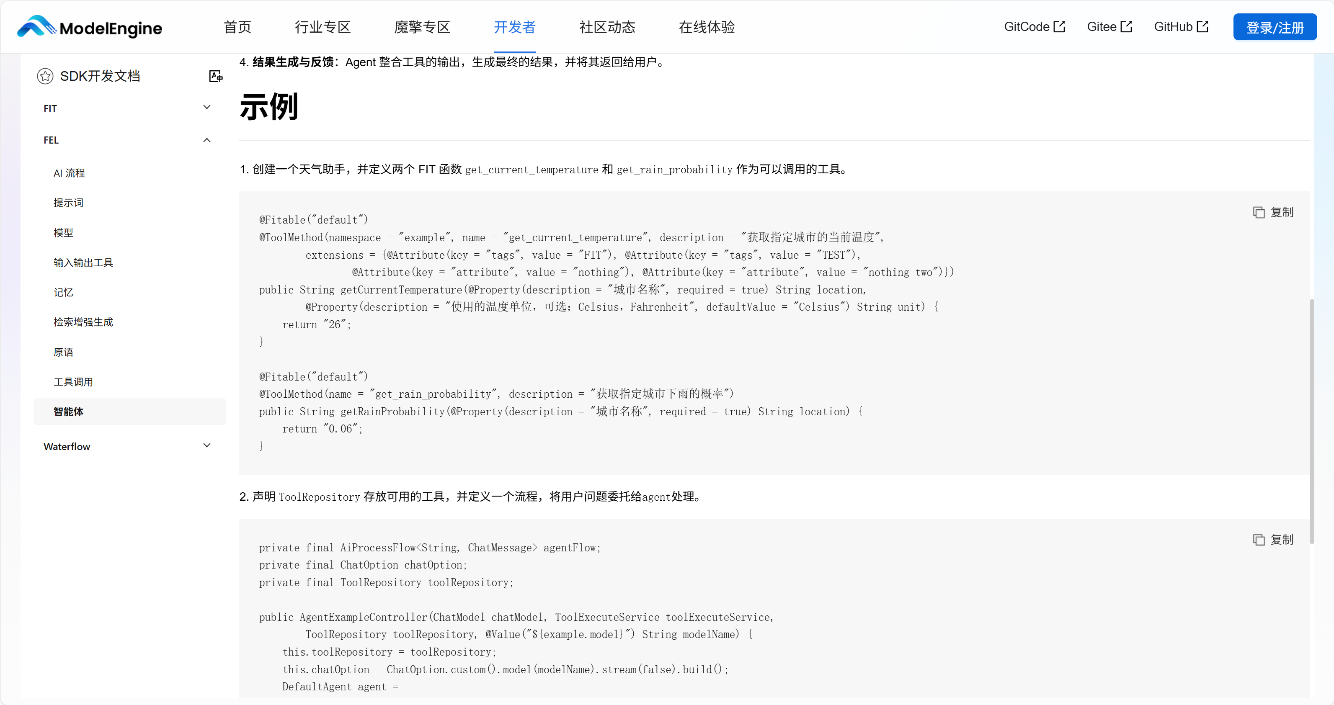
Task: Select the 开发者 nav tab
Action: coord(515,27)
